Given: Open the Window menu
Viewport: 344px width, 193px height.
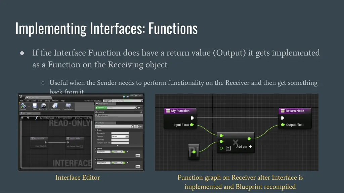Looking at the screenshot, I should point(55,101).
